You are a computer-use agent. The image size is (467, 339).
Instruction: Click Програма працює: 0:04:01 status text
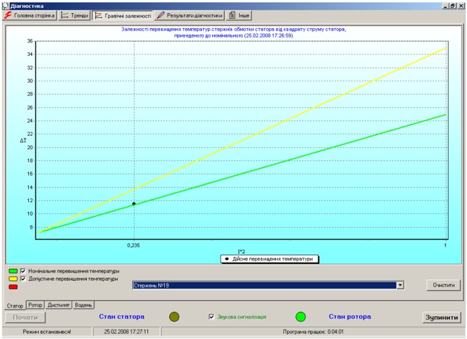click(x=313, y=332)
